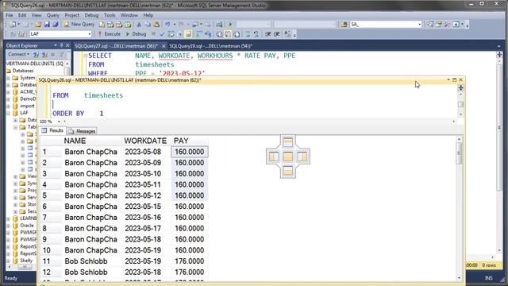The height and width of the screenshot is (286, 508).
Task: Click the WORKDATE column header
Action: 146,141
